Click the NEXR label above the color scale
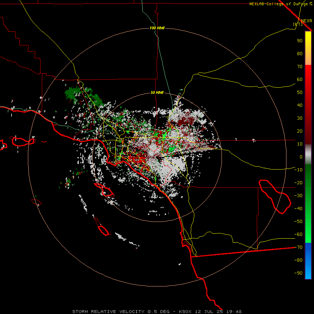 coord(307,21)
